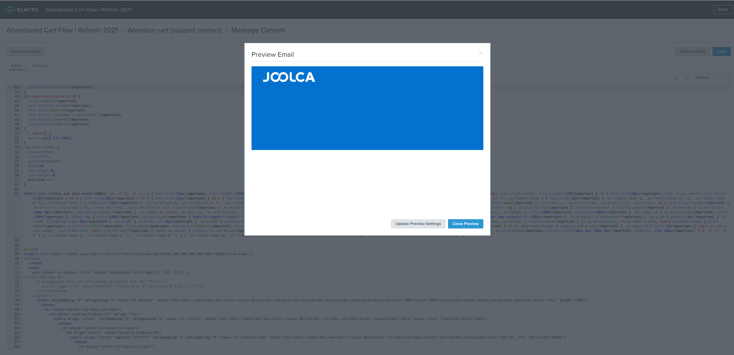The image size is (734, 355).
Task: Open Abandon cart [support contact] breadcrumb
Action: [x=174, y=30]
